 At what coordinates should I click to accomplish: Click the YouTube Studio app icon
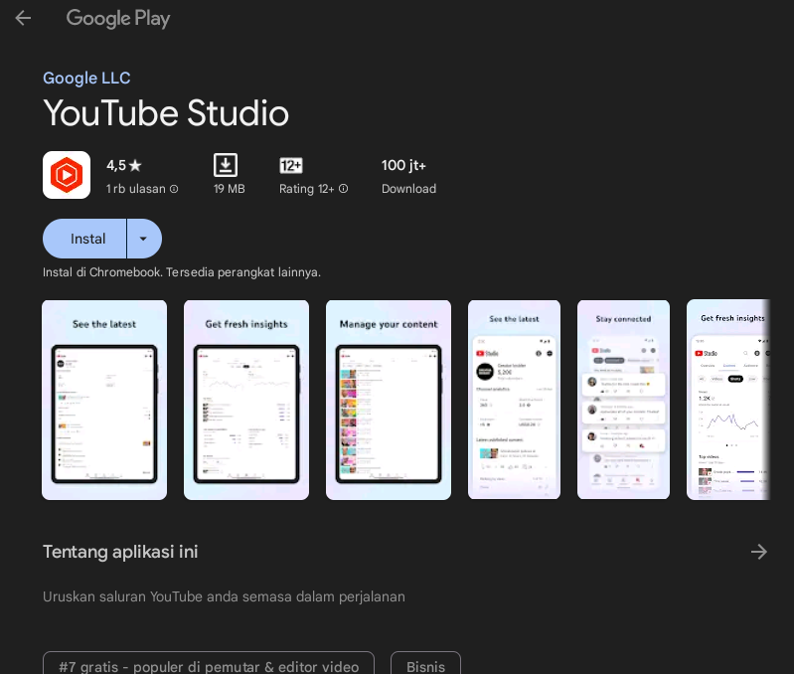(67, 175)
